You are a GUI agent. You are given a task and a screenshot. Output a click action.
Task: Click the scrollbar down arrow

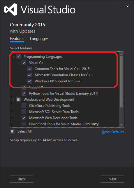point(121,125)
